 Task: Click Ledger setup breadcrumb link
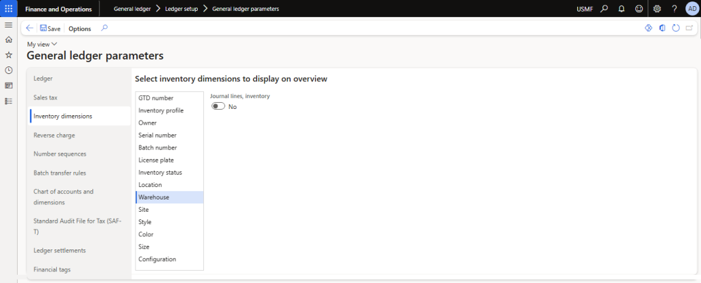pyautogui.click(x=183, y=8)
